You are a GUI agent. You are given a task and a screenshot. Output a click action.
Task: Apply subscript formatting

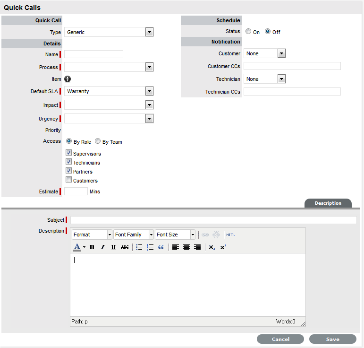[212, 247]
